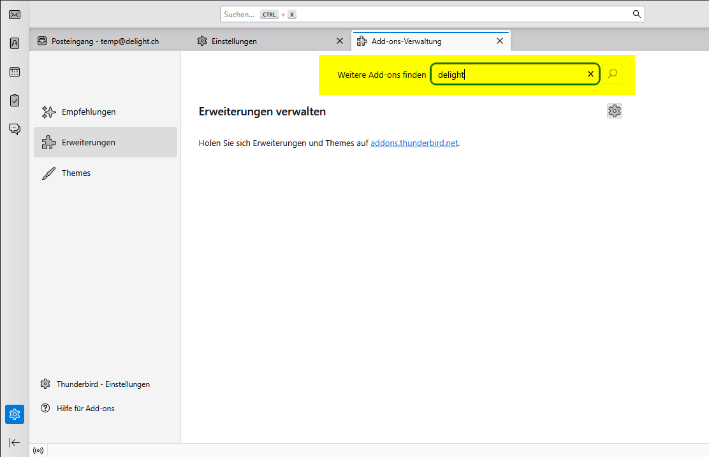Click Hilfe für Add-ons

pyautogui.click(x=85, y=408)
